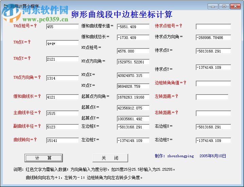The image size is (244, 187).
Task: Click the 缓和曲线长 field with 4121
Action: pyautogui.click(x=63, y=97)
